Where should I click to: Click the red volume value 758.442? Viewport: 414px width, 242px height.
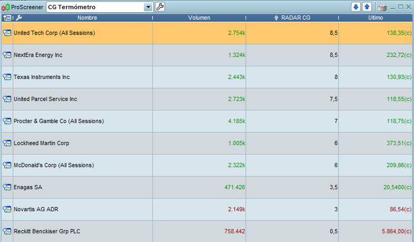tap(235, 232)
